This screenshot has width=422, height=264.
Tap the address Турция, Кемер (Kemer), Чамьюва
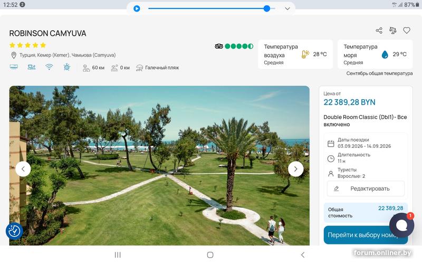68,55
